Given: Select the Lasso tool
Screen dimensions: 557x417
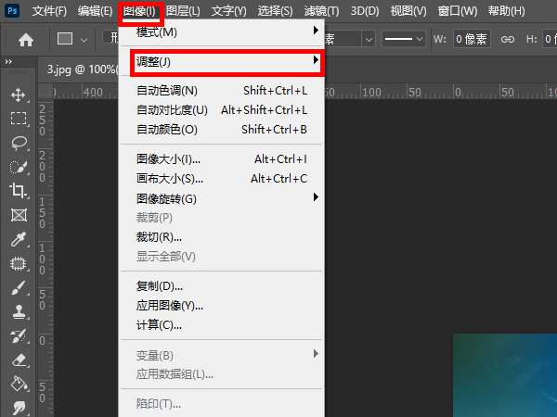Looking at the screenshot, I should (x=18, y=143).
